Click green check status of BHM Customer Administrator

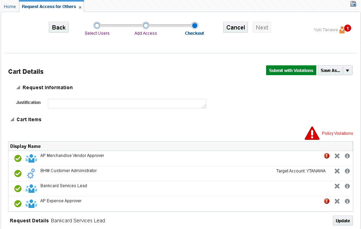click(18, 174)
